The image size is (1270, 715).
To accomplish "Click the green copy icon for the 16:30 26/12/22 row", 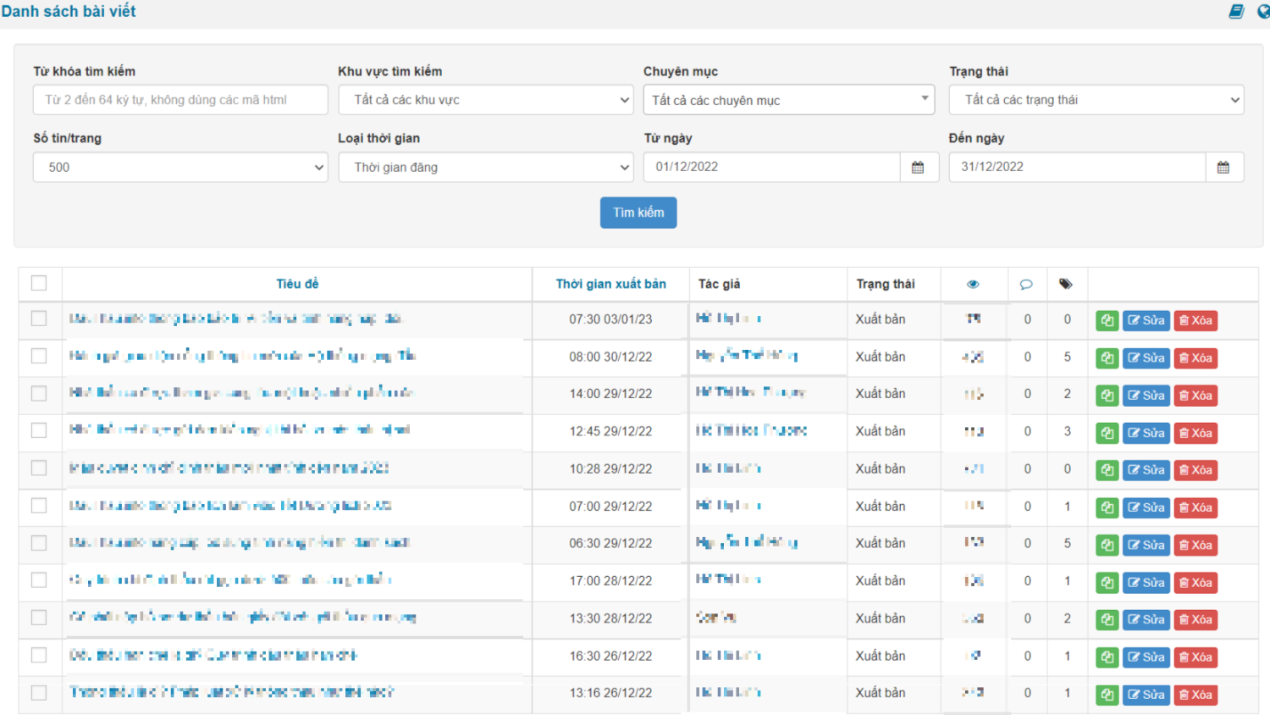I will coord(1107,657).
